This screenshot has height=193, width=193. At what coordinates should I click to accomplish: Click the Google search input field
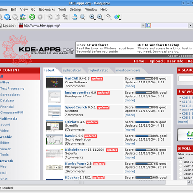point(169,25)
